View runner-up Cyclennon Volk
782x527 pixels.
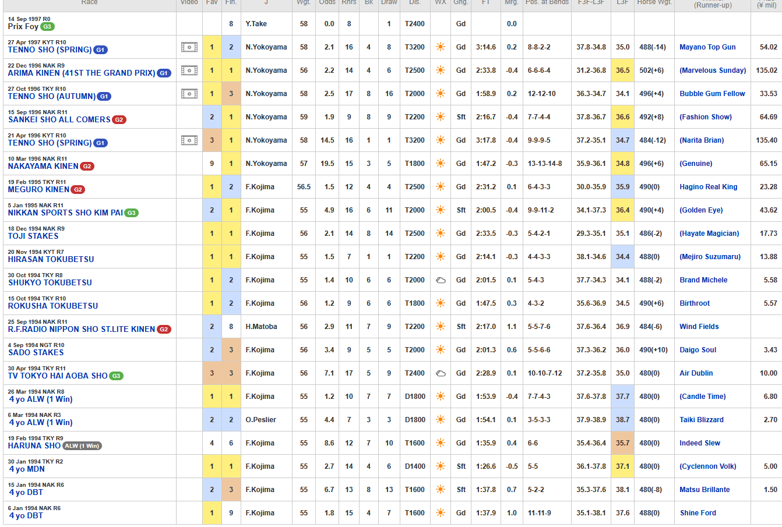click(708, 466)
